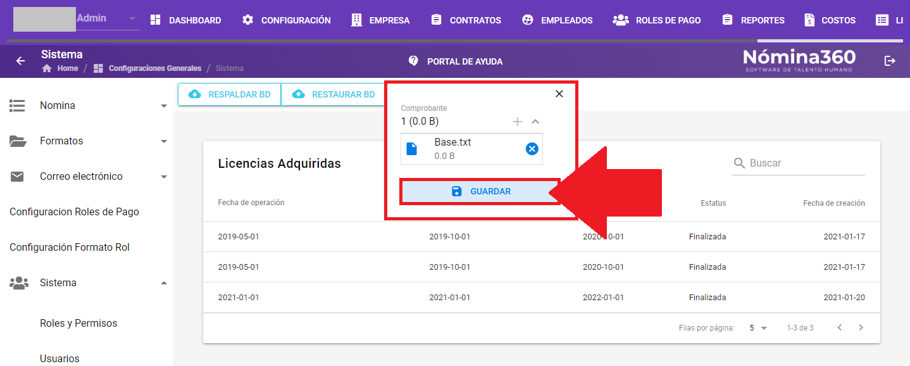Click the Correo electrónico envelope icon
The height and width of the screenshot is (366, 910).
coord(17,177)
